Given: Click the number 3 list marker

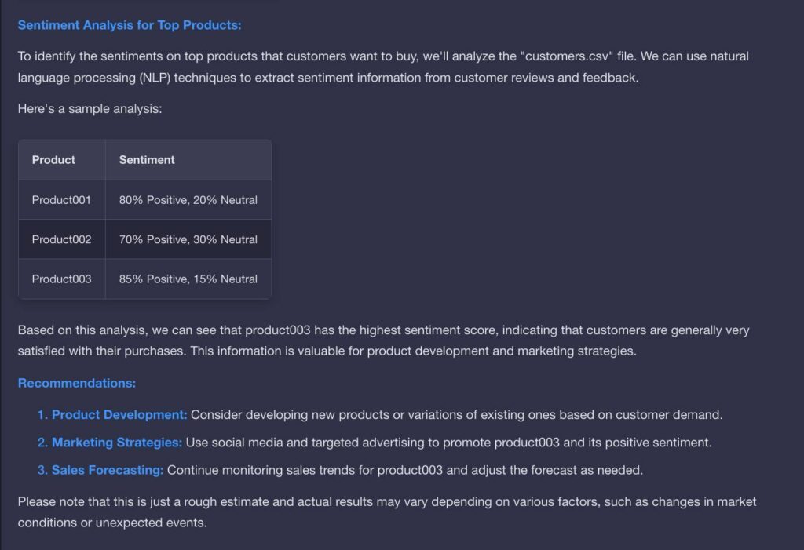Looking at the screenshot, I should [42, 470].
